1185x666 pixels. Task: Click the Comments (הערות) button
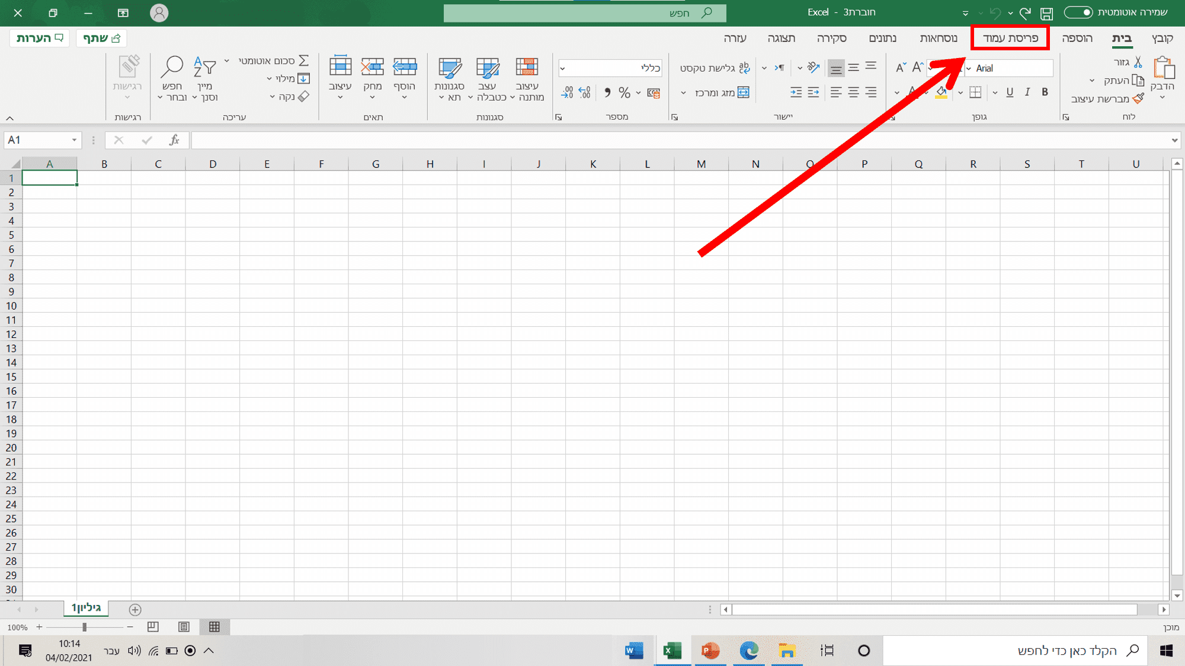click(40, 38)
